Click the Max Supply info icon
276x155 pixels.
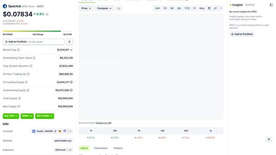coord(19,106)
